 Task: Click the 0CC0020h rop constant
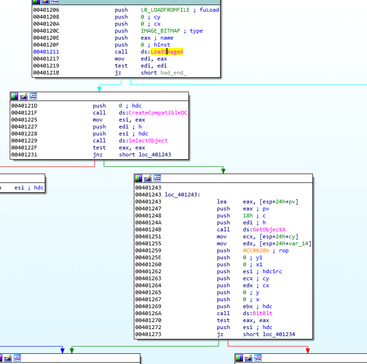tap(256, 250)
